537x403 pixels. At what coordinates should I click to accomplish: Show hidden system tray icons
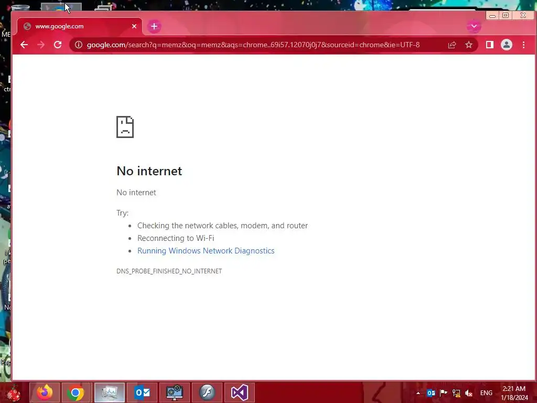418,393
